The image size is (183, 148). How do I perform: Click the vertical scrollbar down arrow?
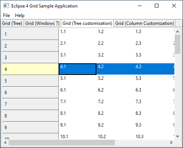(177, 136)
